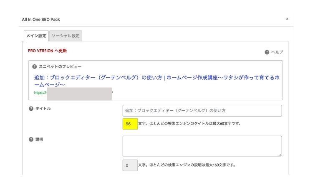
Task: Click the 説明 field label
Action: click(39, 140)
